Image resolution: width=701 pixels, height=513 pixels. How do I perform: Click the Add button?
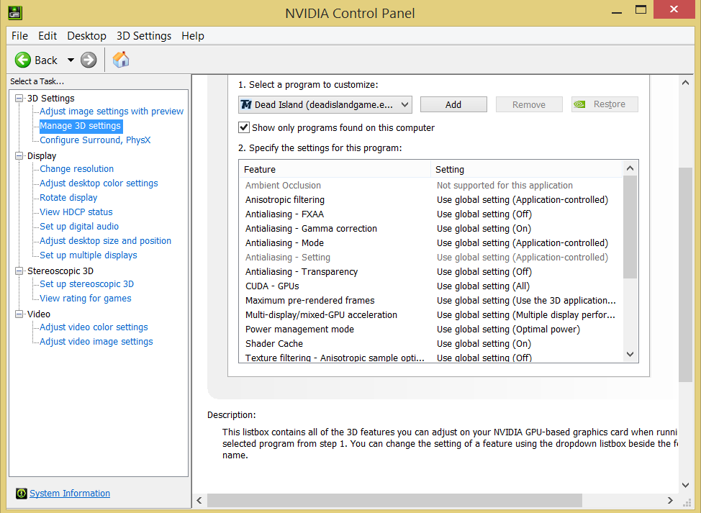pyautogui.click(x=453, y=104)
